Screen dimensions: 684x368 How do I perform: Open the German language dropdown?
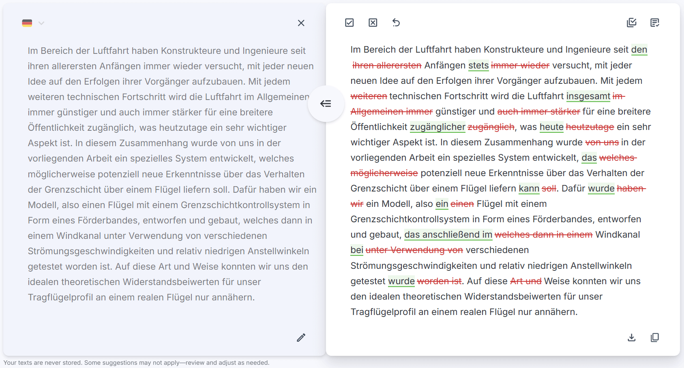point(41,23)
